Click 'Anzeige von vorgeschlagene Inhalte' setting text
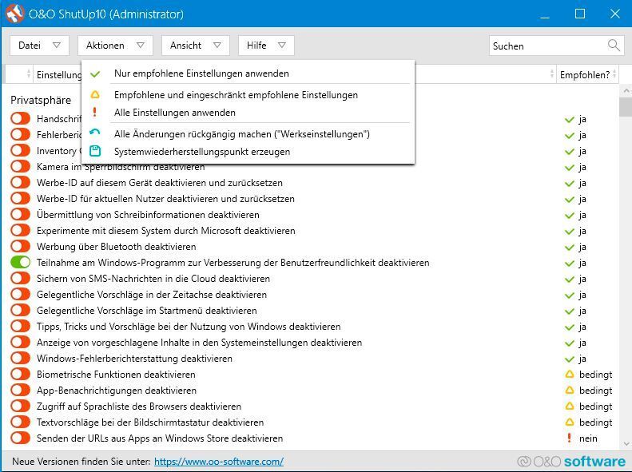 click(x=199, y=343)
